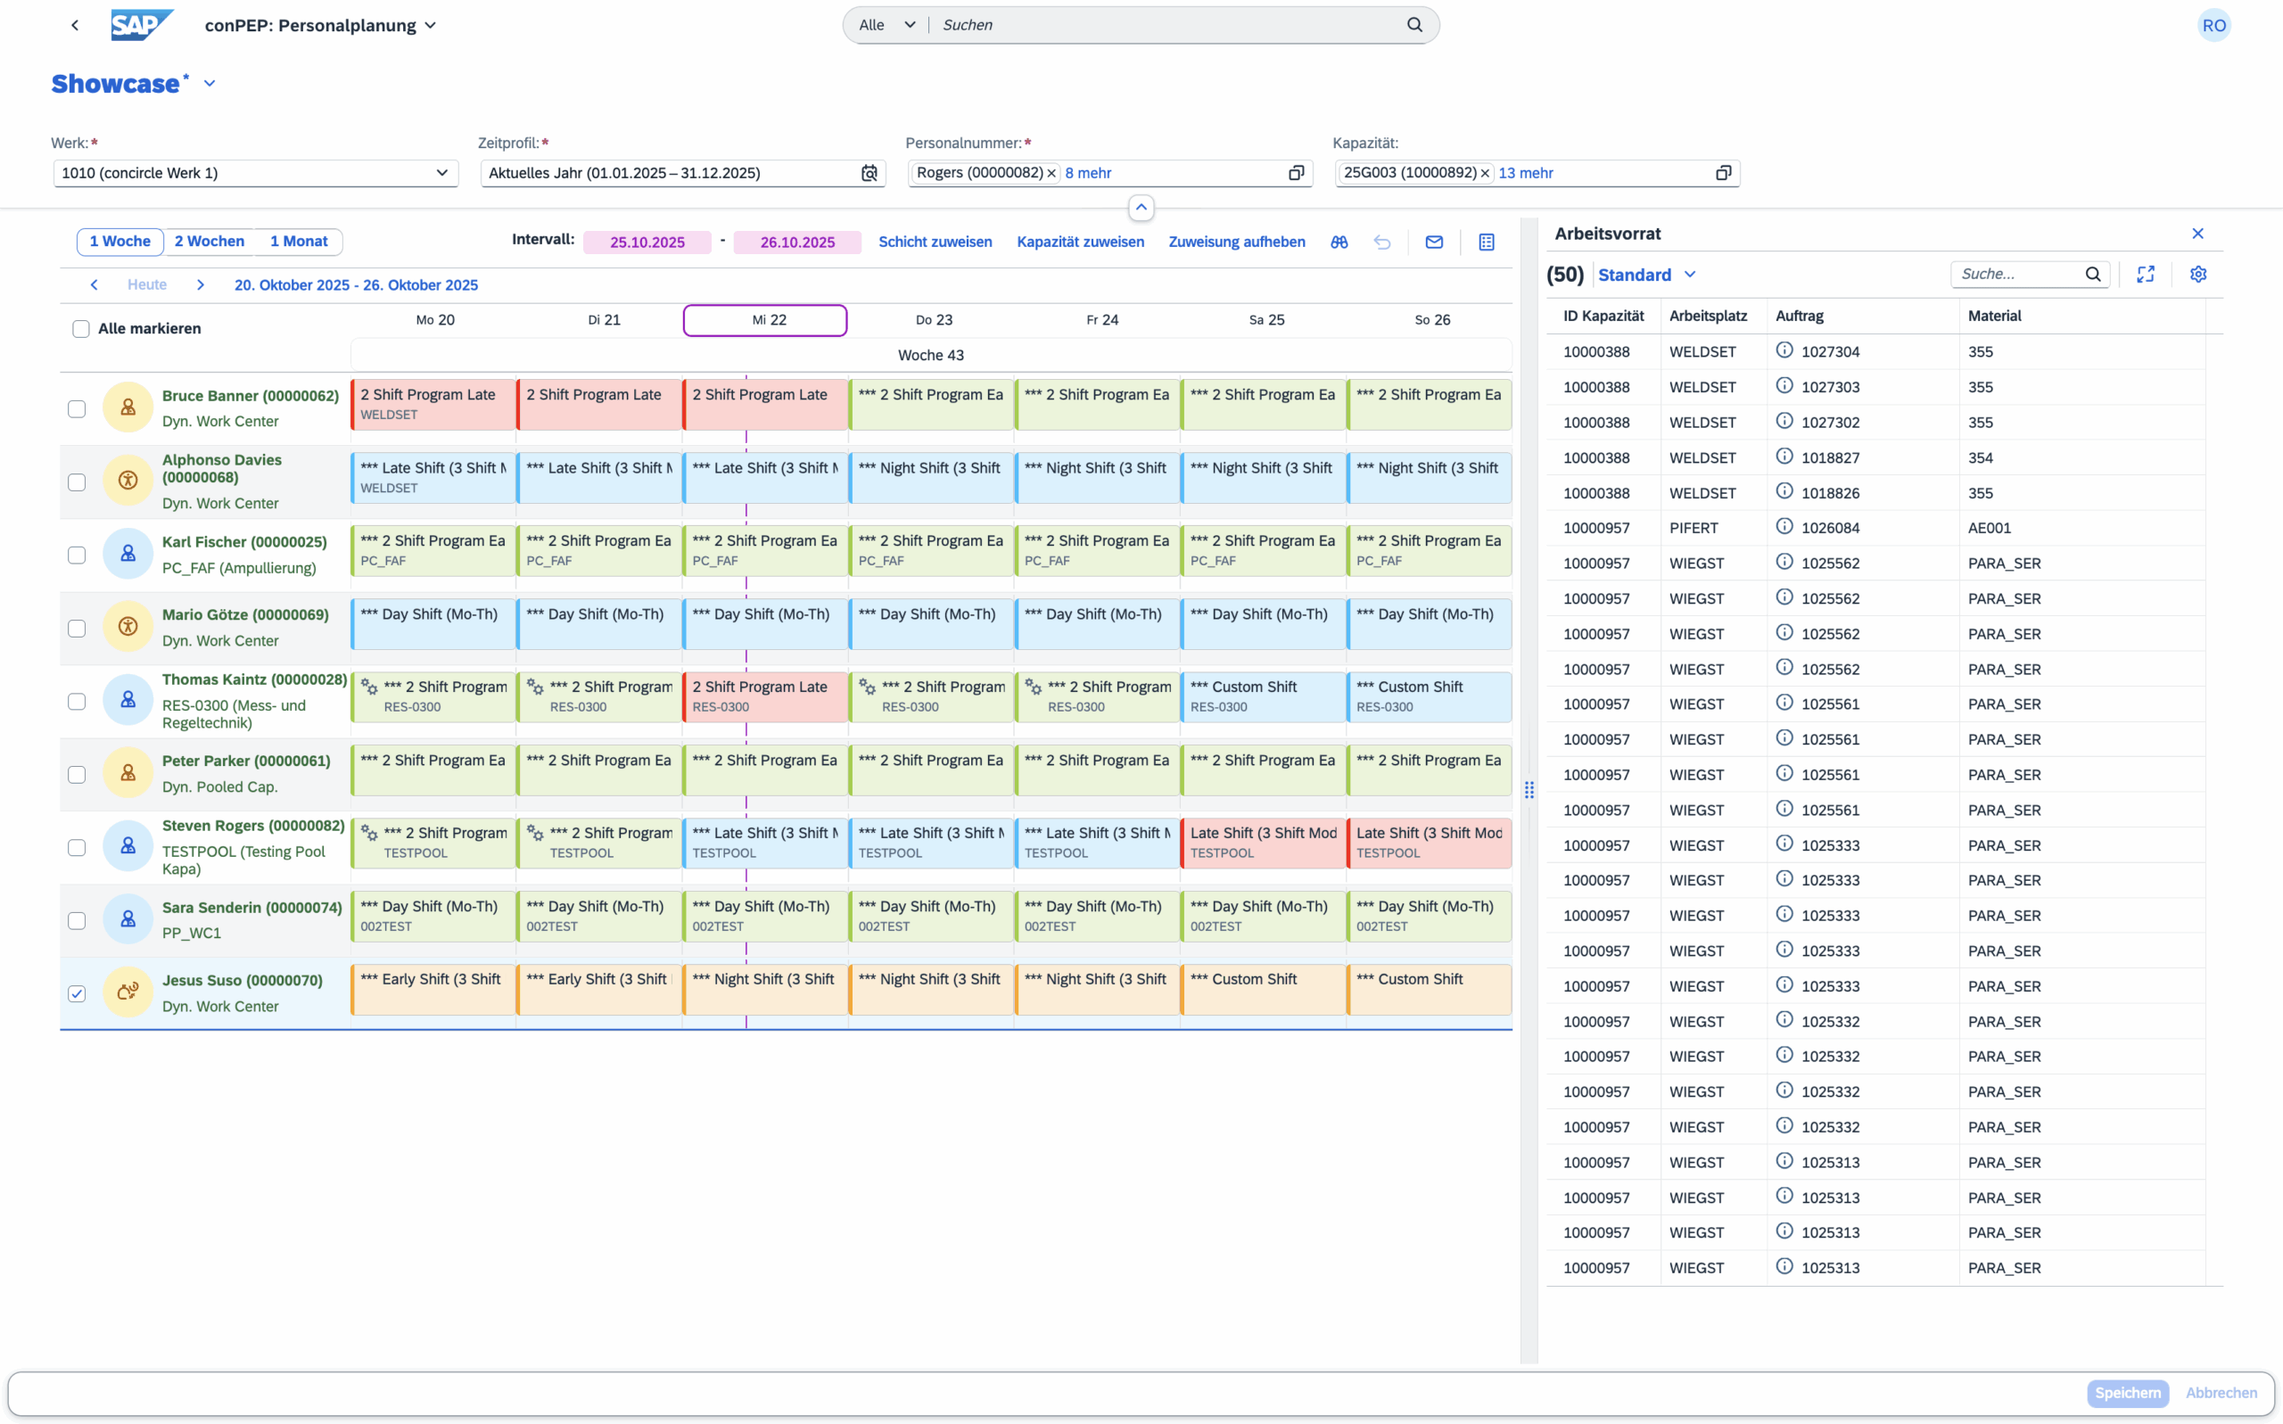Expand the Standard view variant dropdown
This screenshot has width=2283, height=1424.
pos(1690,274)
